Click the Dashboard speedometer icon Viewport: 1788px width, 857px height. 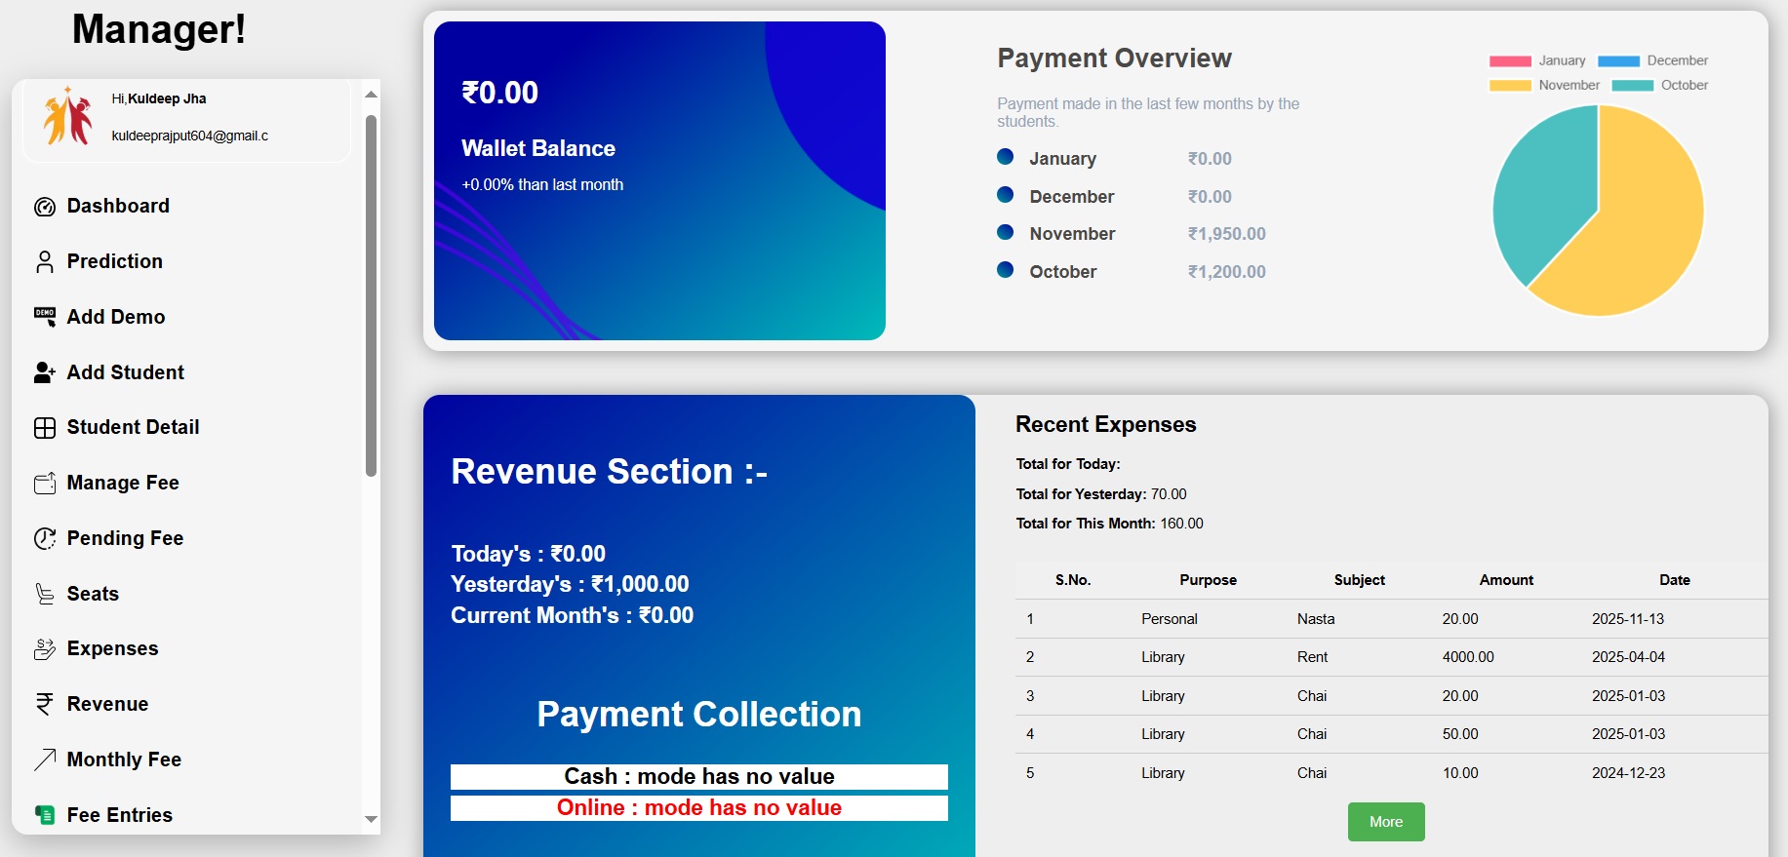point(45,207)
